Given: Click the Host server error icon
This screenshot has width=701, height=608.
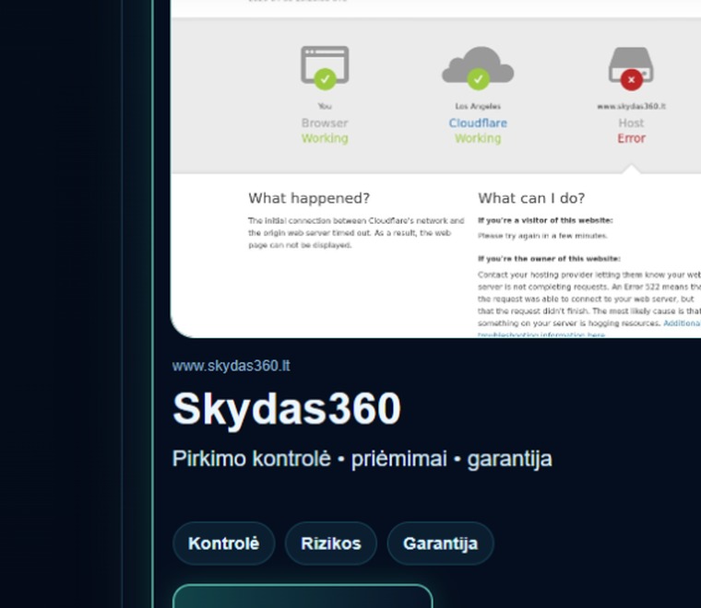Looking at the screenshot, I should click(631, 68).
